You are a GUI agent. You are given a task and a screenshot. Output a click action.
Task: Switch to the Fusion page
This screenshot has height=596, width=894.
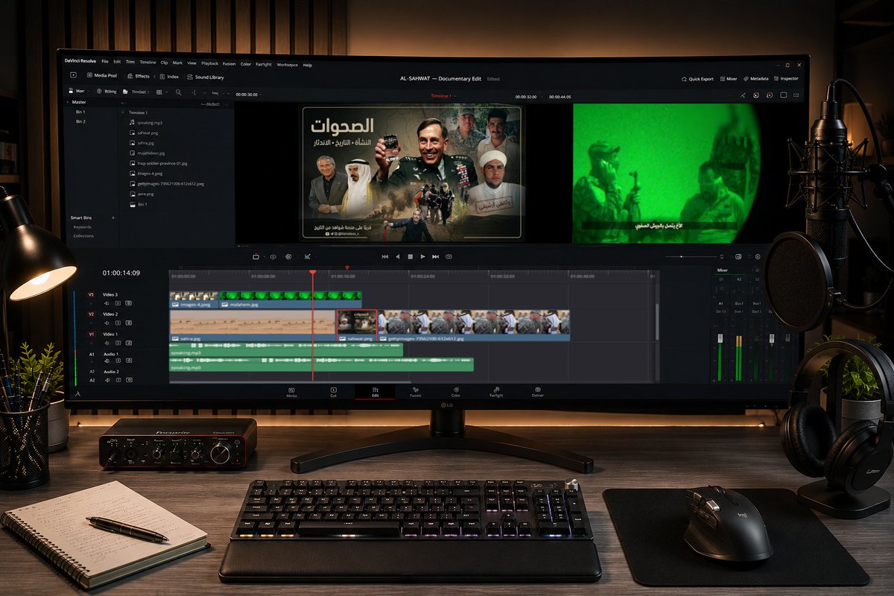pos(416,393)
